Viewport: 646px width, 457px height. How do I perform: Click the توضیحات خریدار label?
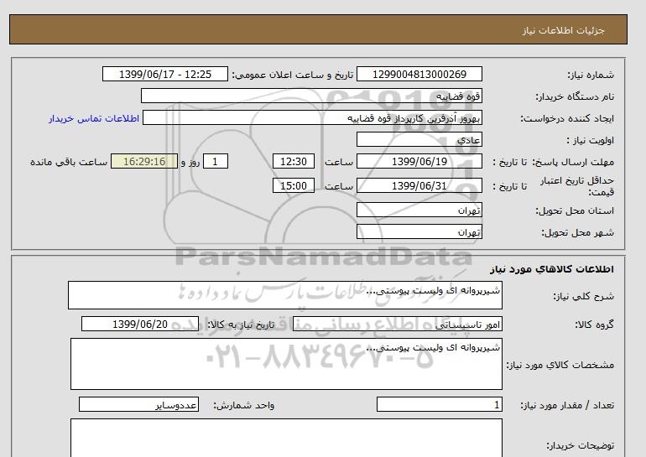[580, 445]
